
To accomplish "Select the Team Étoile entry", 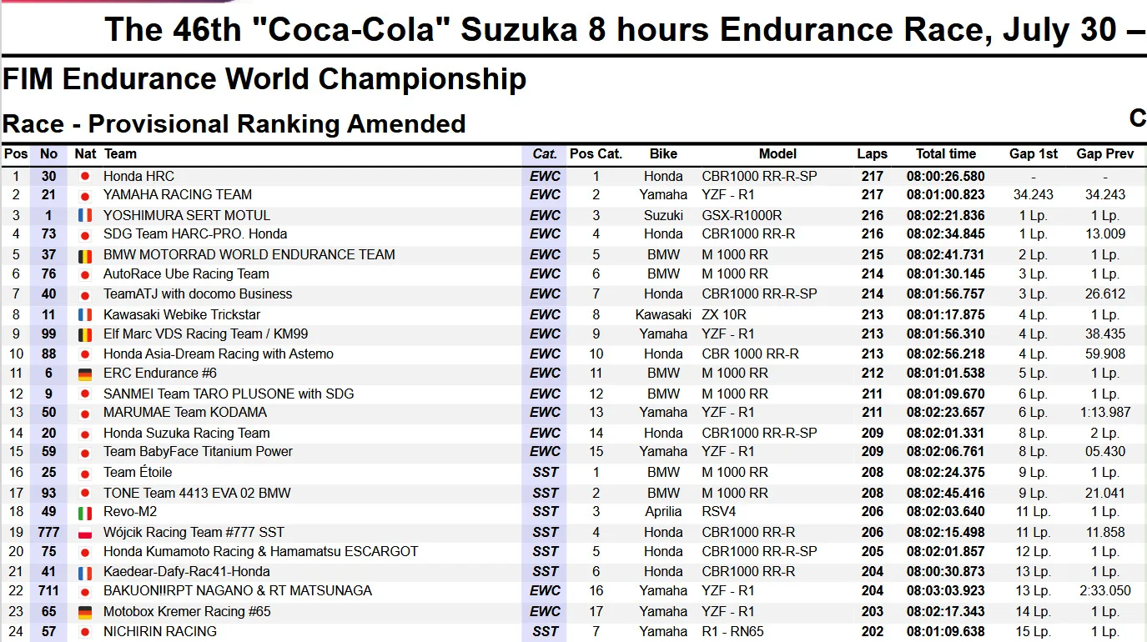I will point(137,473).
